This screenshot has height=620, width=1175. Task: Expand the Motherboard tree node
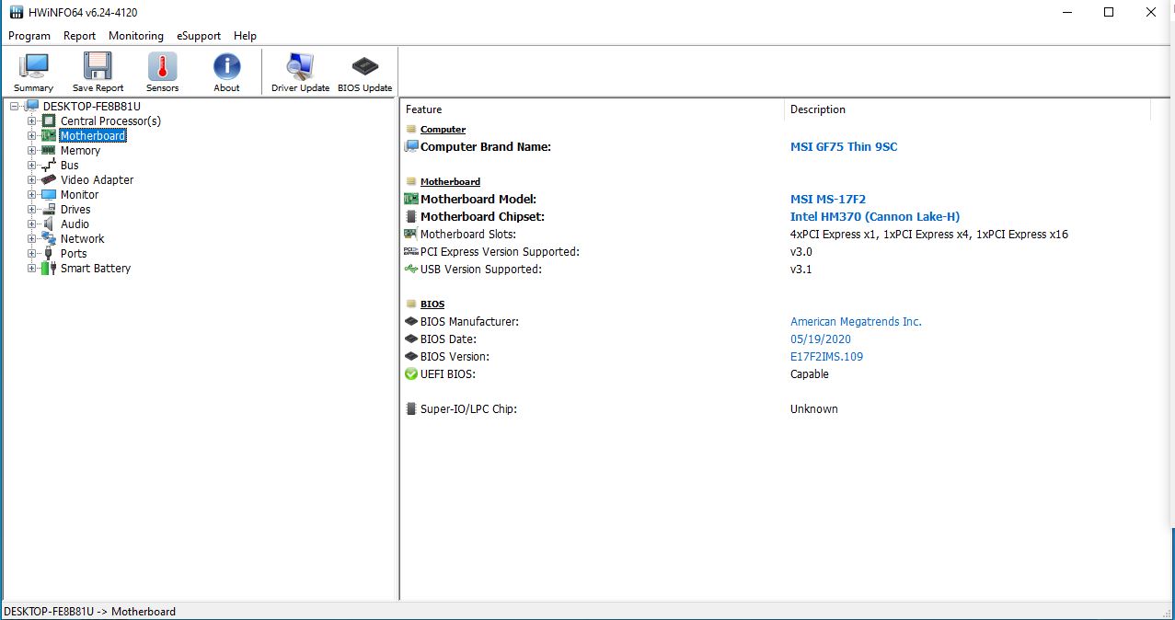tap(32, 135)
